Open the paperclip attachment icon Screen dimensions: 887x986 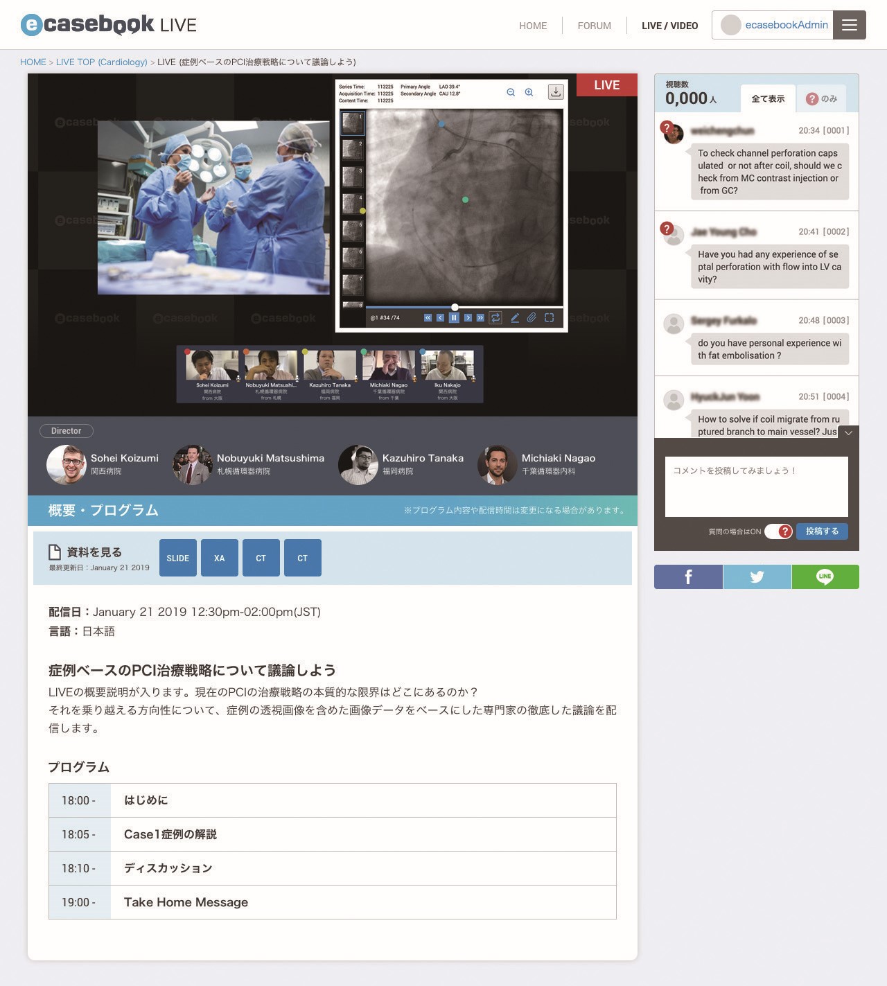coord(532,318)
